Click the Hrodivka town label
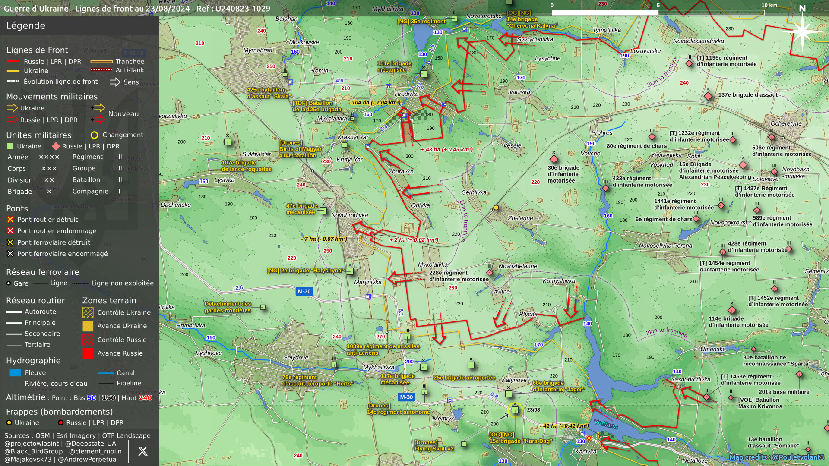This screenshot has height=466, width=829. click(406, 94)
